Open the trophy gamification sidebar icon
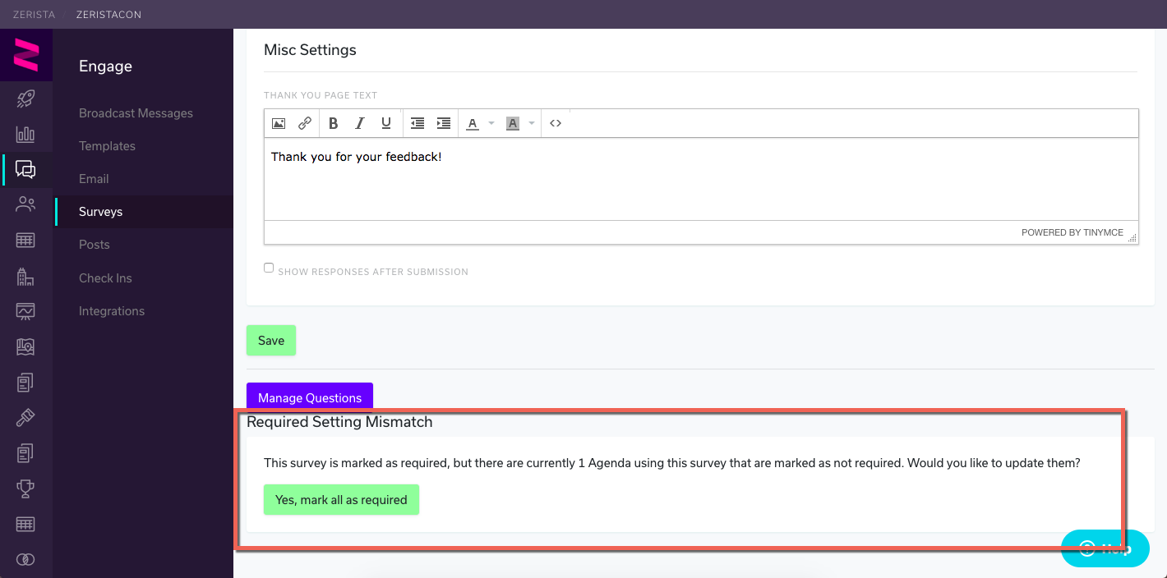 [25, 489]
